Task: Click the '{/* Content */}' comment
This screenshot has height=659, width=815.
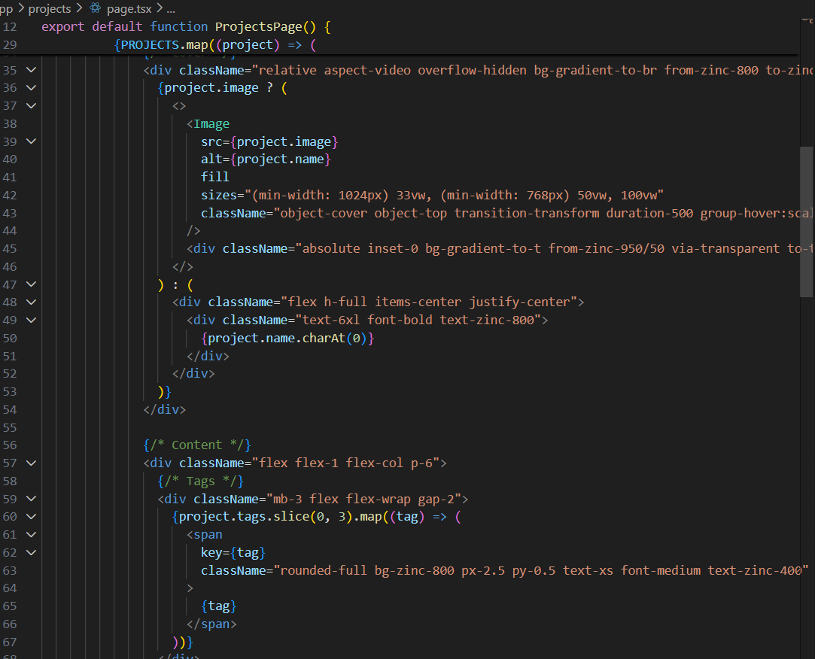Action: click(197, 445)
